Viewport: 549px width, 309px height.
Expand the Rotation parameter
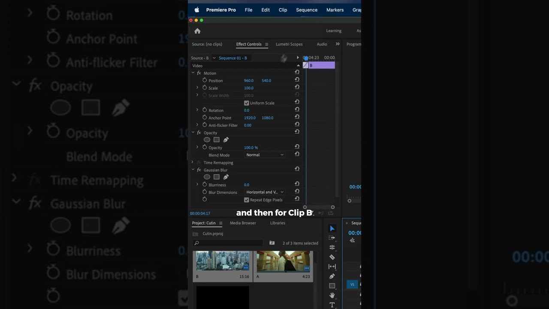click(197, 110)
